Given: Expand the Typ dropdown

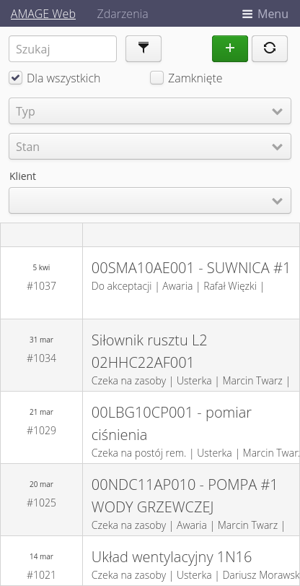Looking at the screenshot, I should [150, 111].
